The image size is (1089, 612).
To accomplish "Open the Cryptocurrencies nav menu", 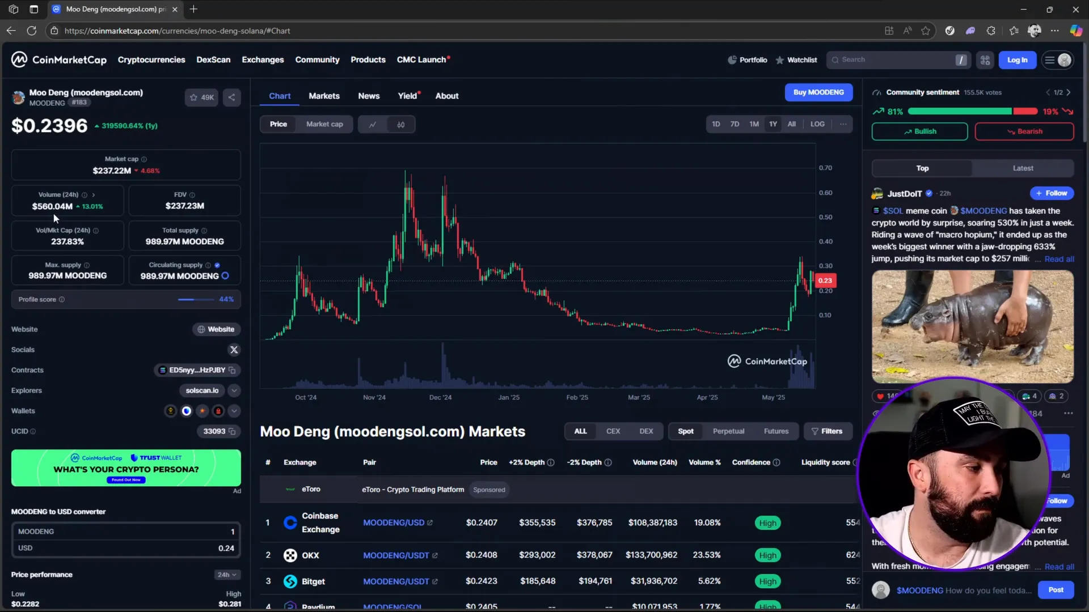I will pyautogui.click(x=151, y=59).
